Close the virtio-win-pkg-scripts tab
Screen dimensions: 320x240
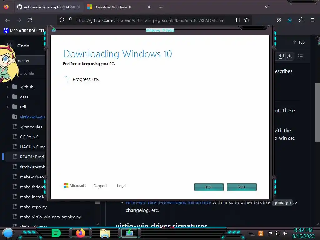click(x=78, y=7)
